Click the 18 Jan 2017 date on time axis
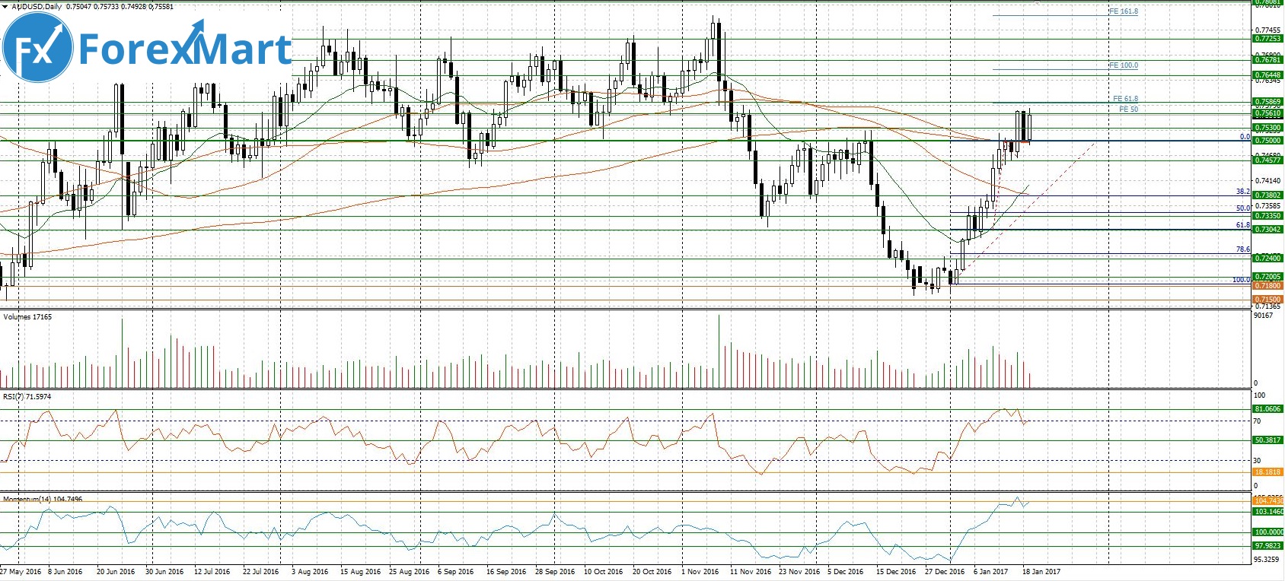This screenshot has height=581, width=1285. (1041, 571)
